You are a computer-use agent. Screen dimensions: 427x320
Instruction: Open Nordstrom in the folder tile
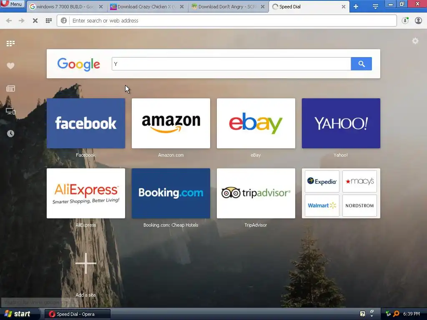tap(359, 205)
